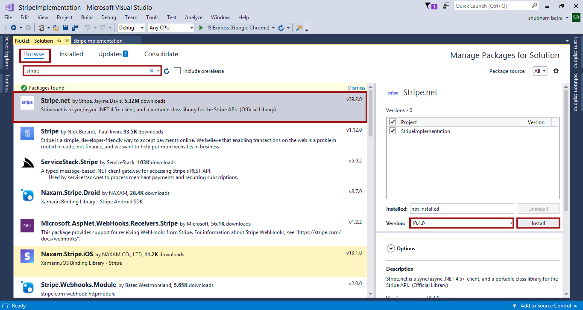The image size is (583, 310).
Task: Open the File menu
Action: coord(8,17)
